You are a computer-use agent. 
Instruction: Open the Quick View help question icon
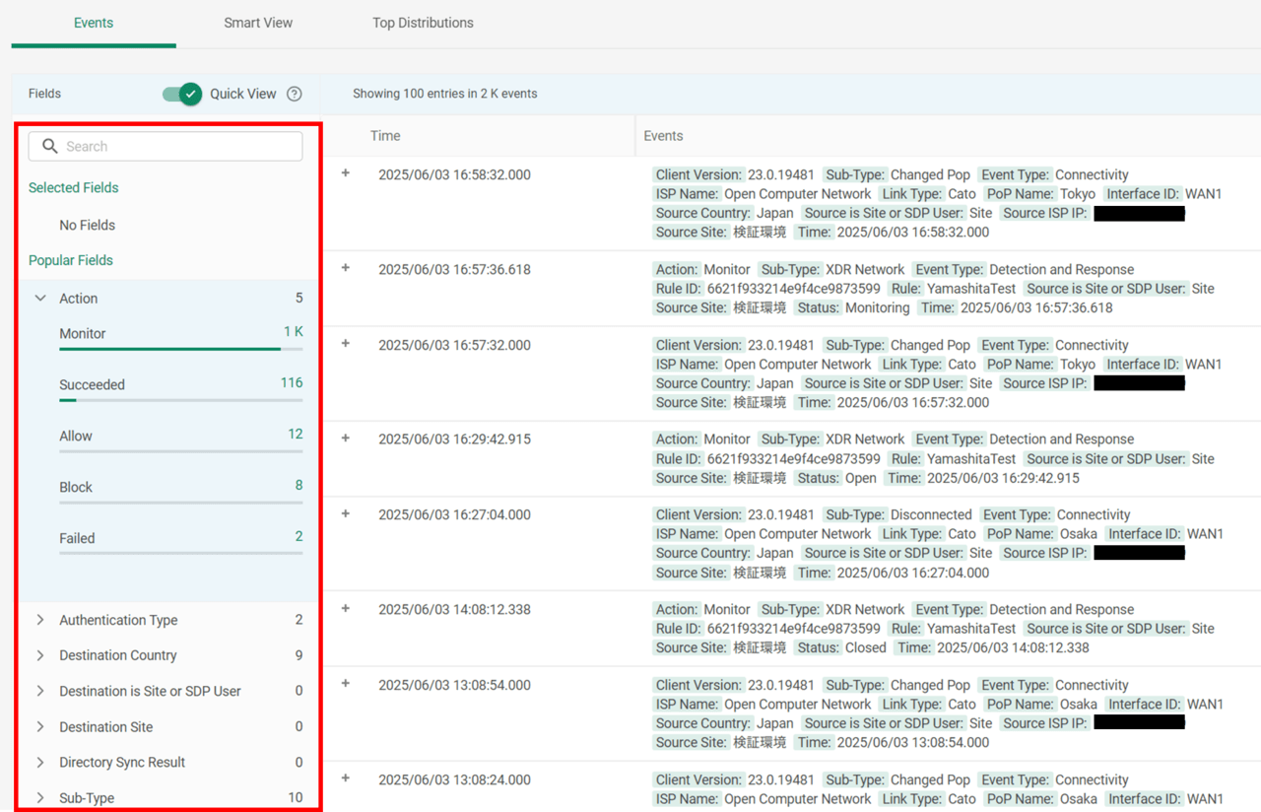click(x=294, y=94)
